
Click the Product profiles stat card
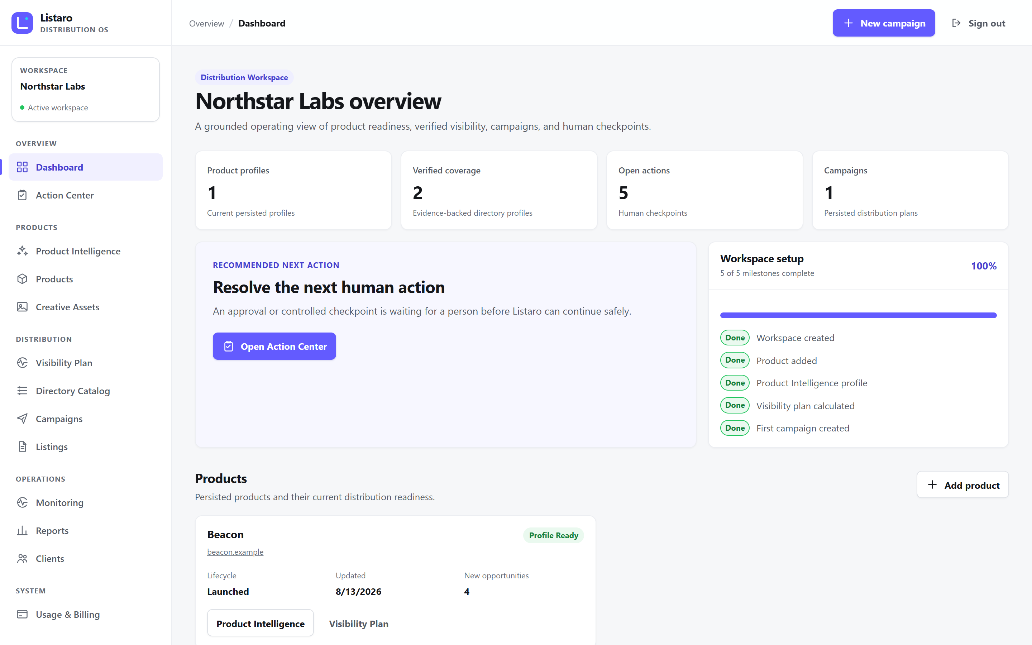coord(293,190)
